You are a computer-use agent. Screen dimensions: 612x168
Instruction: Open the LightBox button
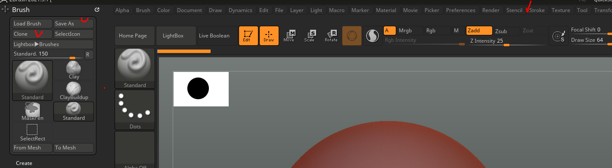[176, 36]
